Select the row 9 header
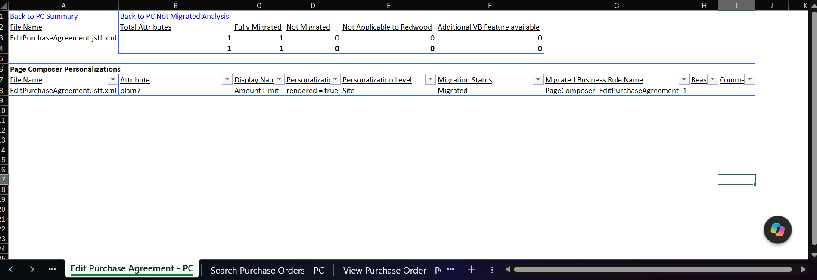 pyautogui.click(x=4, y=100)
